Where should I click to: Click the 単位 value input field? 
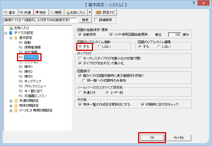click(x=174, y=35)
